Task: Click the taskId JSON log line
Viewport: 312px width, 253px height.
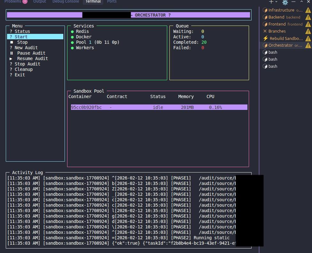Action: point(121,243)
